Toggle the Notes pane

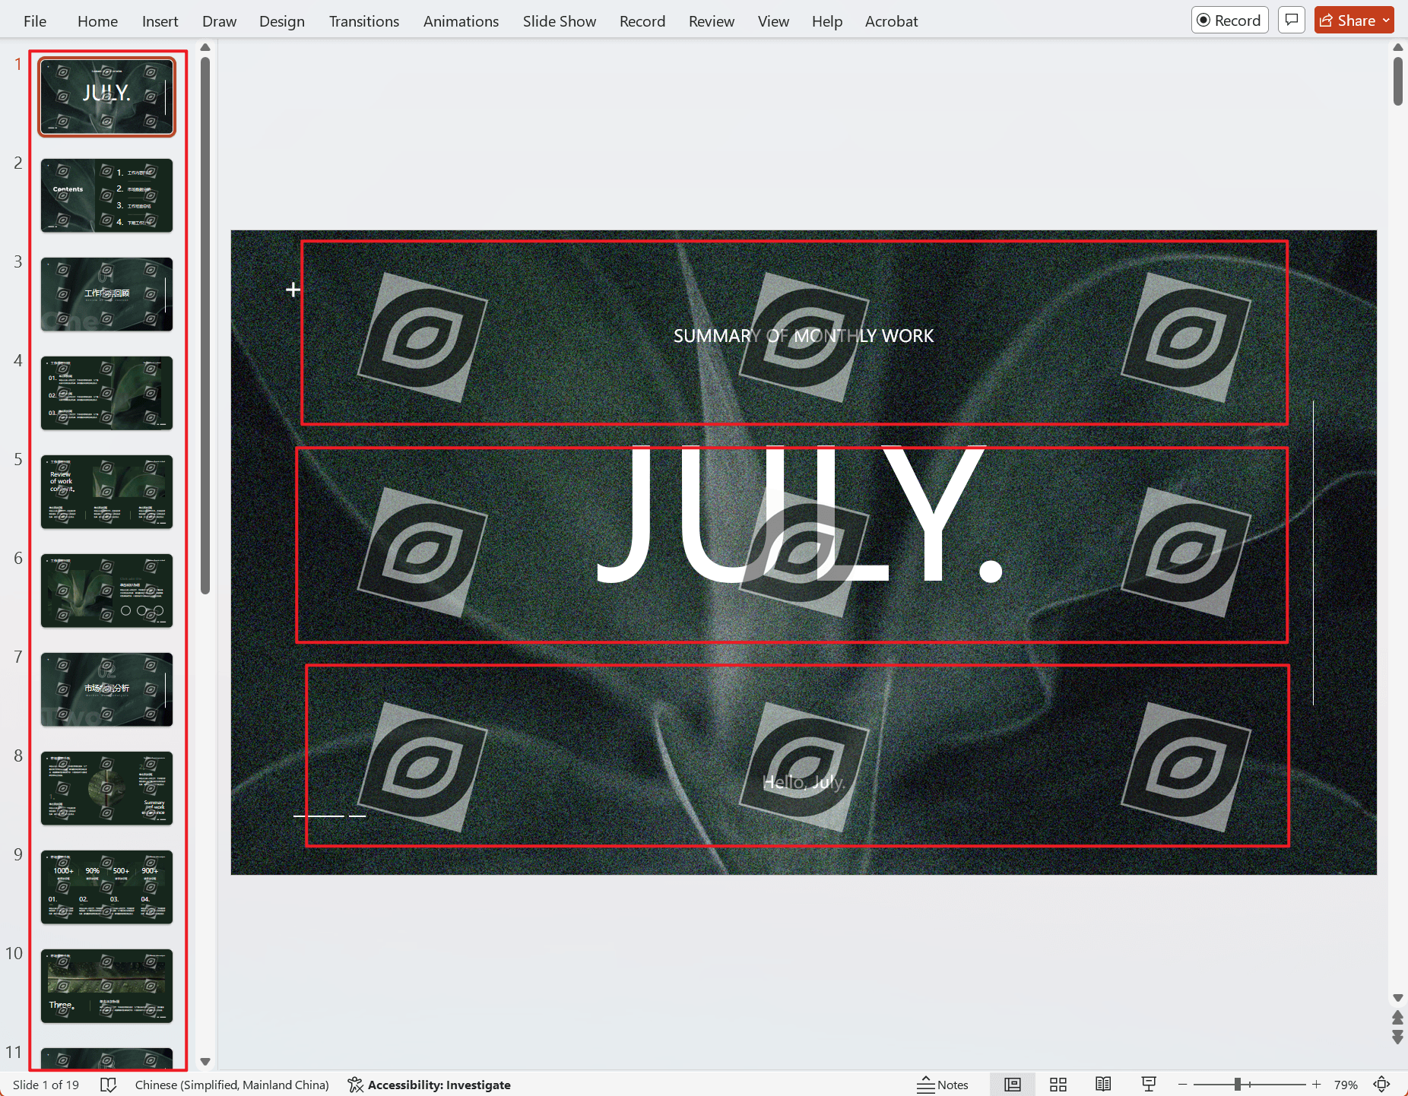click(943, 1085)
